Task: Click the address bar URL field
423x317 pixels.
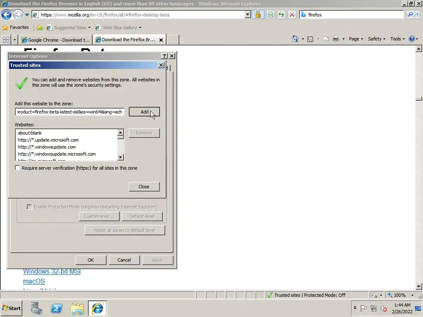Action: 138,15
